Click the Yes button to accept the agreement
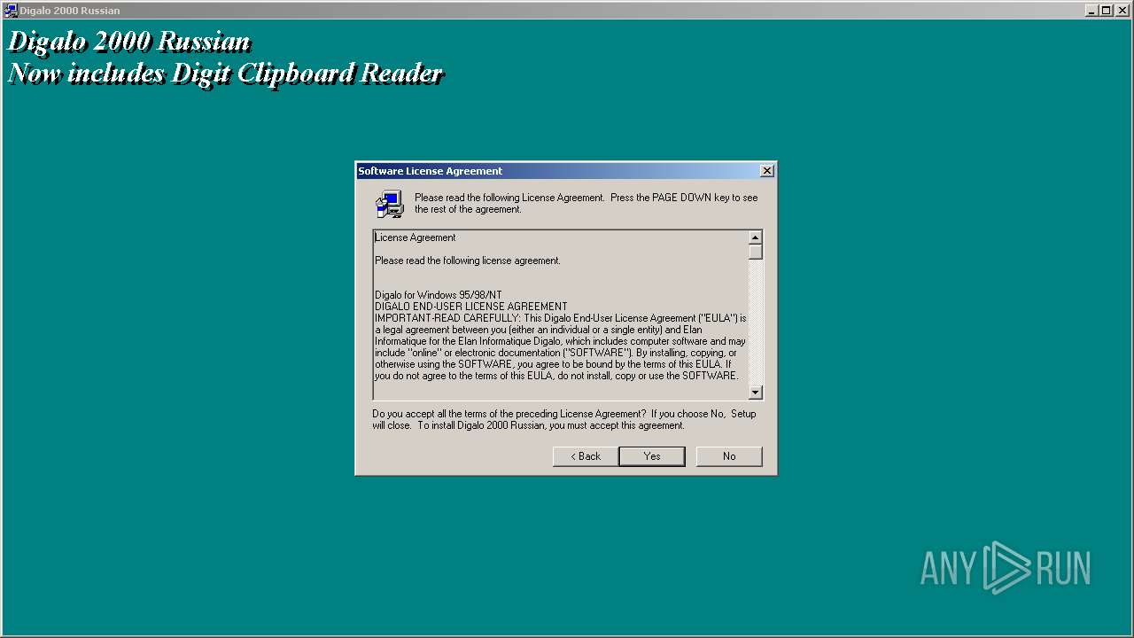 (652, 456)
